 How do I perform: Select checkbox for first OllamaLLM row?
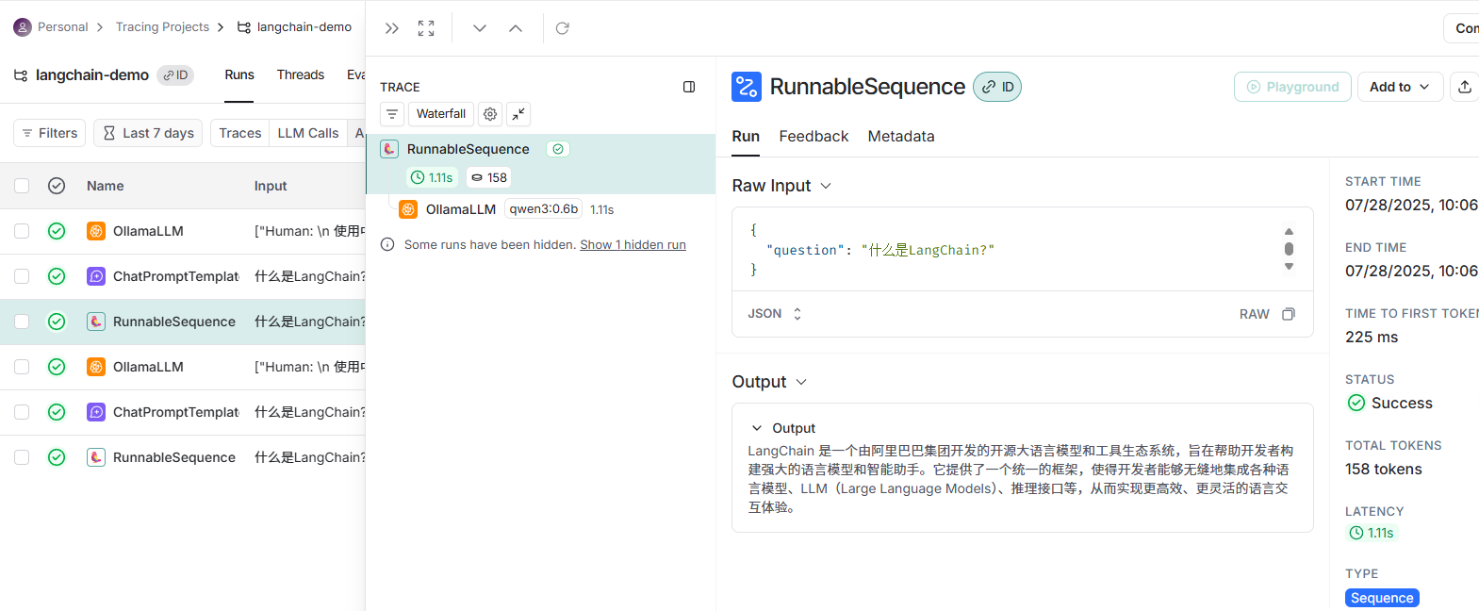pyautogui.click(x=22, y=231)
